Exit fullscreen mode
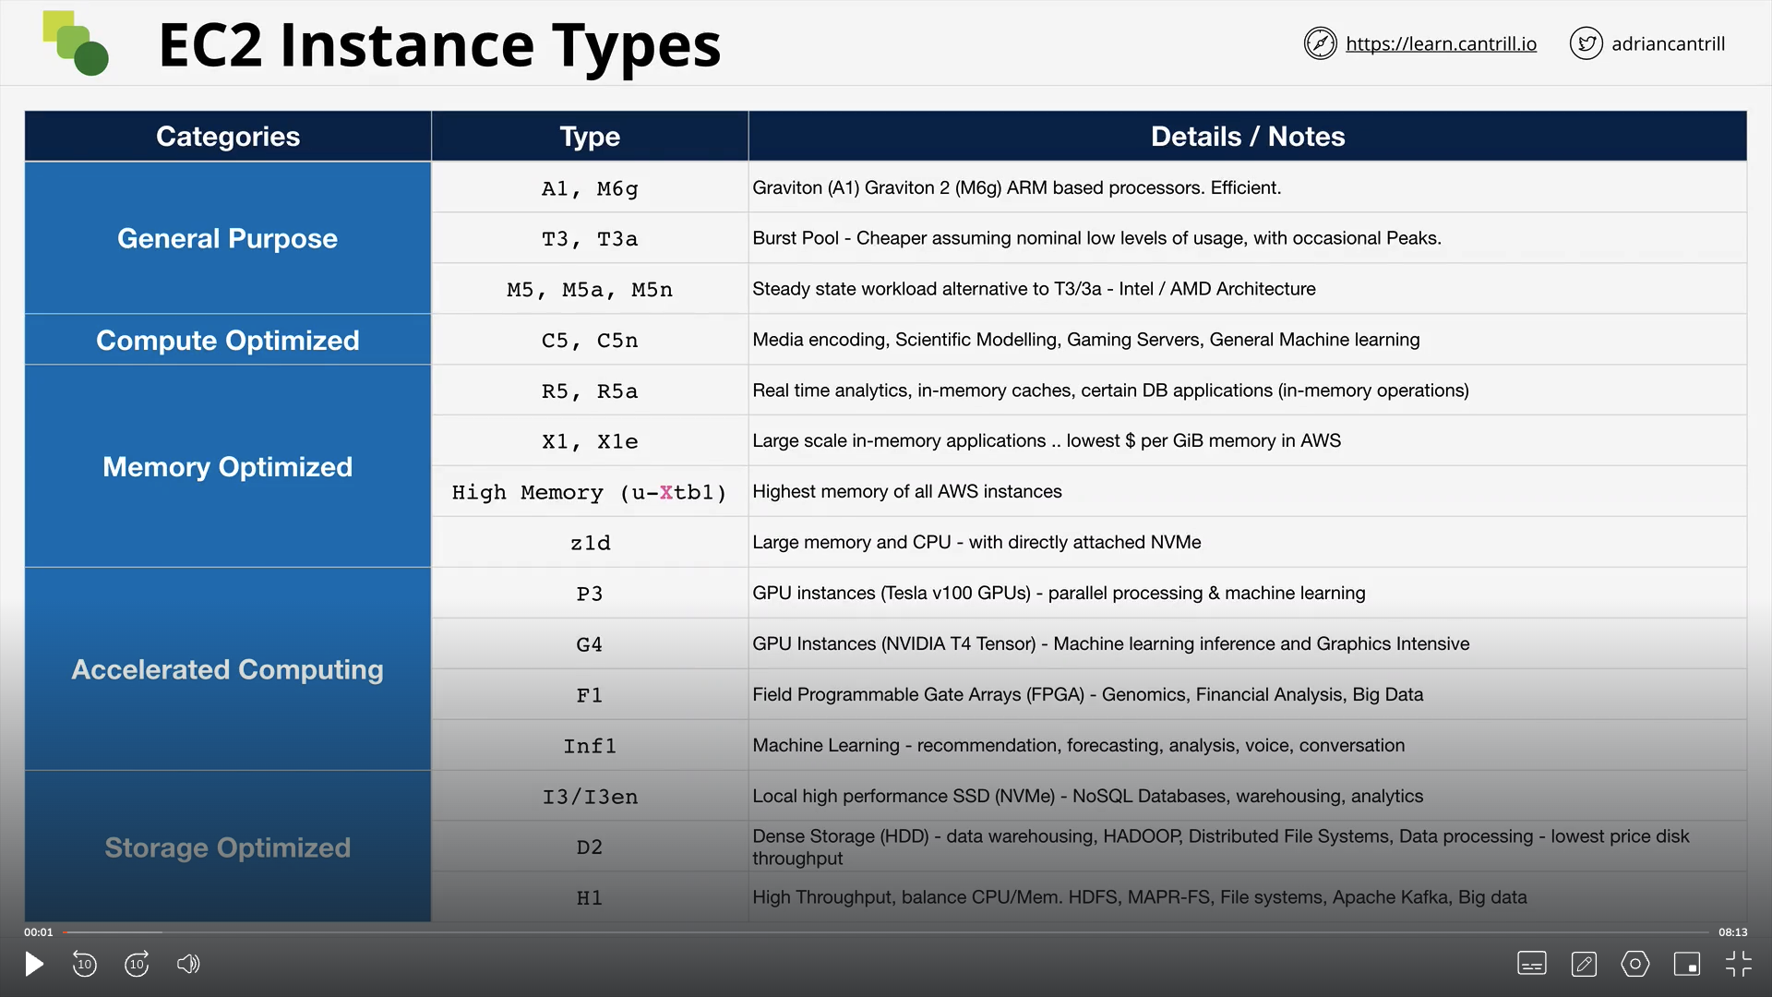This screenshot has width=1772, height=997. (x=1738, y=965)
